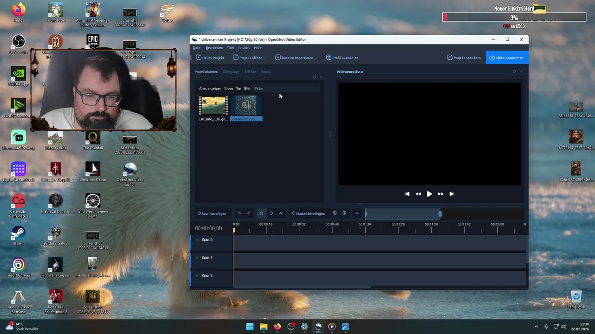This screenshot has height=334, width=595.
Task: Open the Titel menu
Action: [230, 47]
